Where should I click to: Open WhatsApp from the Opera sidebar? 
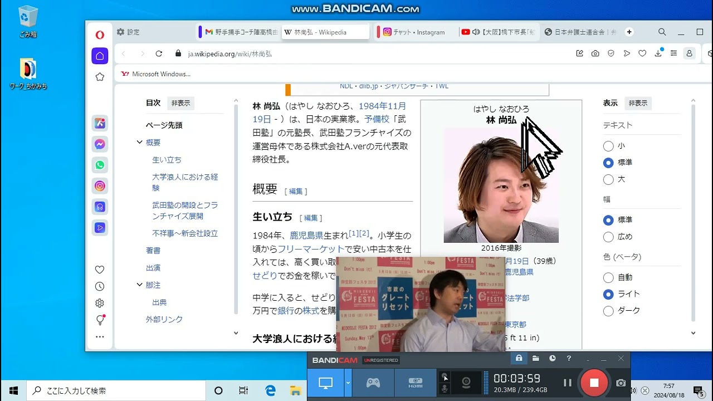(x=100, y=165)
